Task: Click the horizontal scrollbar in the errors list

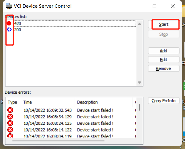Action: click(58, 141)
